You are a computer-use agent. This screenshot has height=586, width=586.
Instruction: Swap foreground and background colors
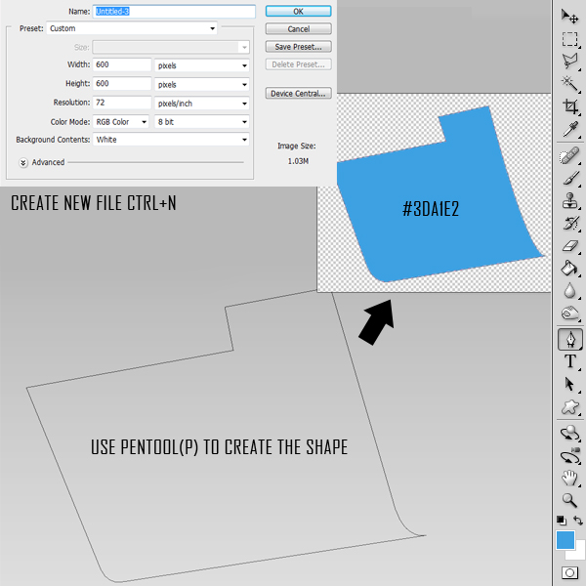click(578, 521)
